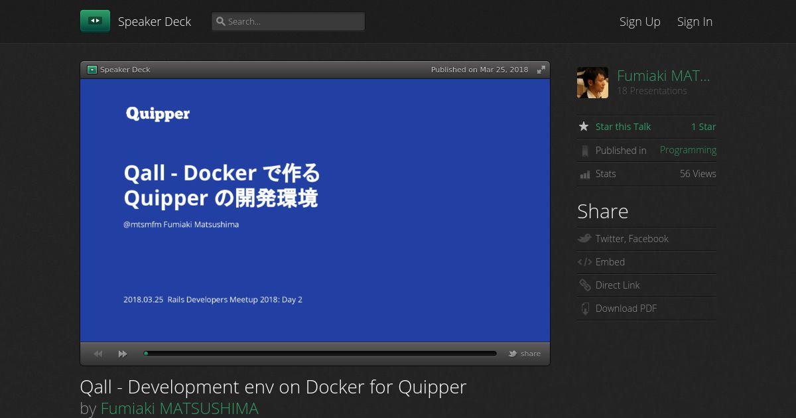Expand slides to fullscreen with the arrows icon
The width and height of the screenshot is (796, 418).
click(541, 70)
